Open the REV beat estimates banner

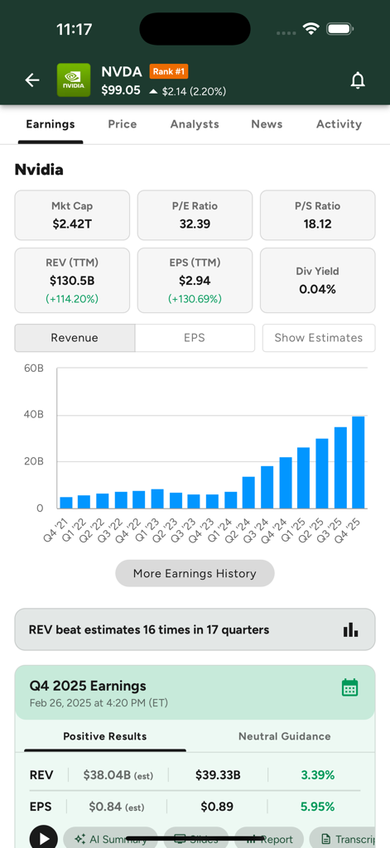[195, 629]
